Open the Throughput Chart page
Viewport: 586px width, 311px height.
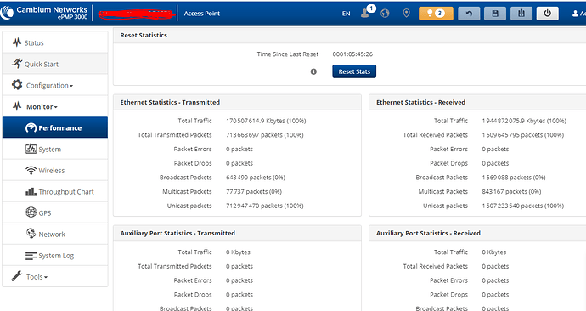(55, 192)
